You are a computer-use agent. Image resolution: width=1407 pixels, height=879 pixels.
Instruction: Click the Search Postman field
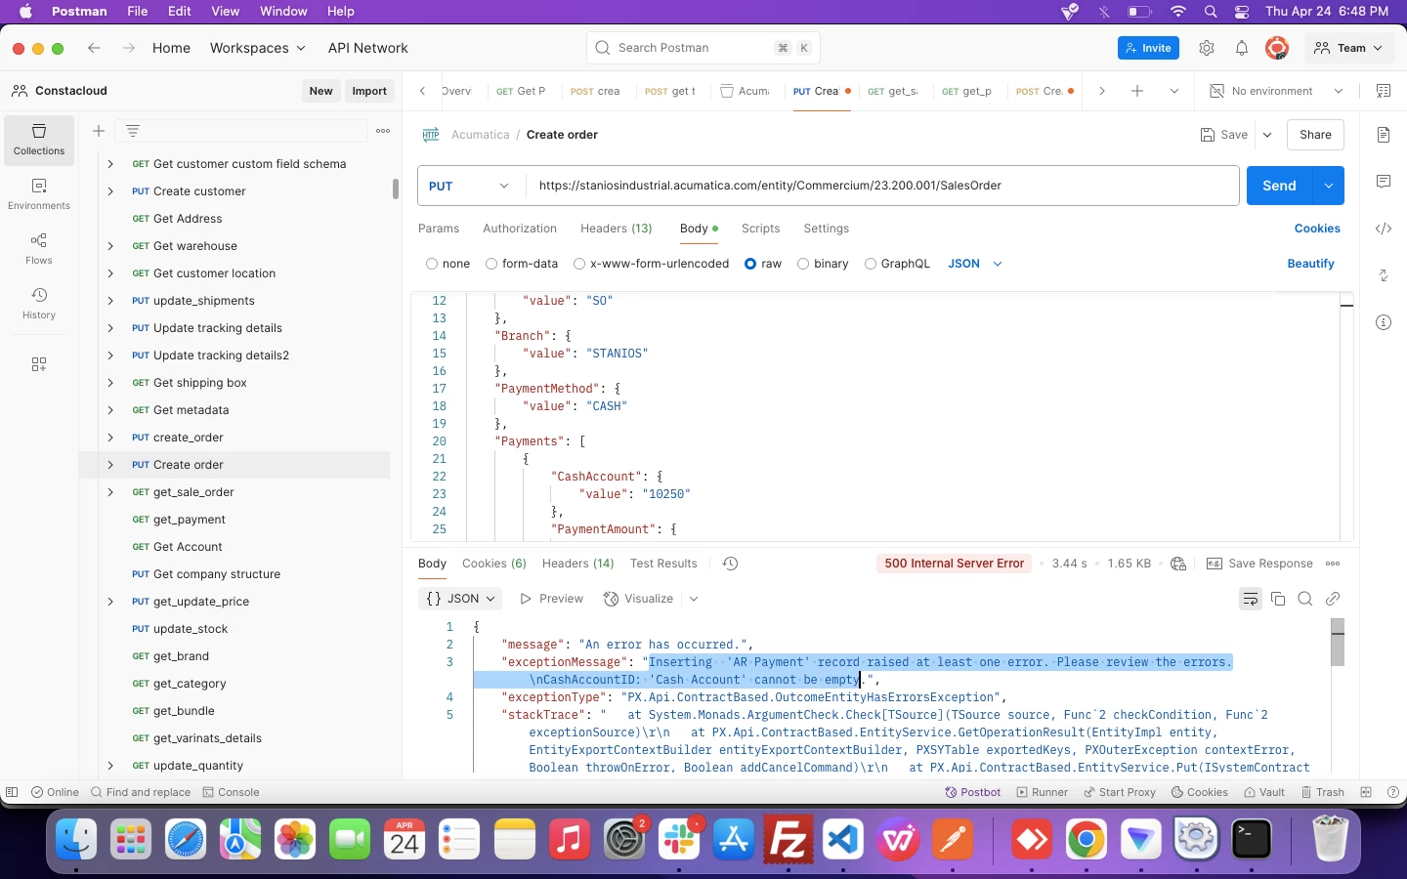(x=703, y=48)
